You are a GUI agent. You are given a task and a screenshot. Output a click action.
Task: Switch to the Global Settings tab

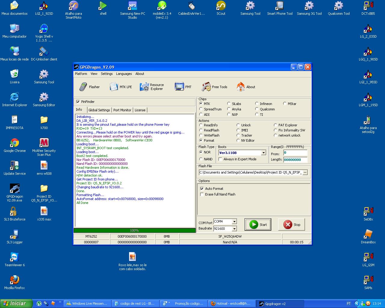99,110
